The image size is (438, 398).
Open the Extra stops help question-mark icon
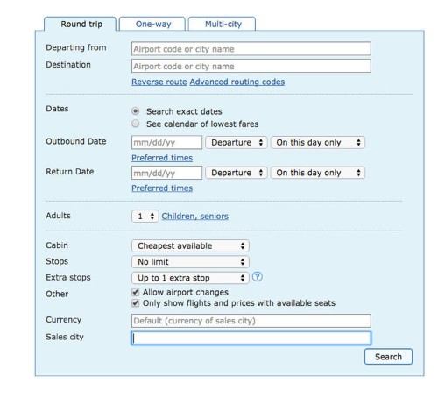click(x=258, y=276)
